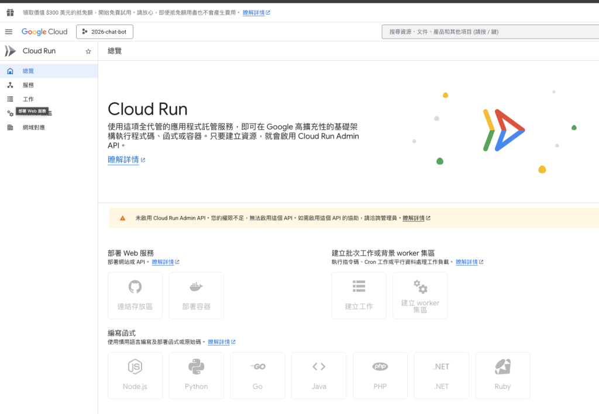Choose the Node.js function card
Screen dimensions: 599x414
pos(135,375)
